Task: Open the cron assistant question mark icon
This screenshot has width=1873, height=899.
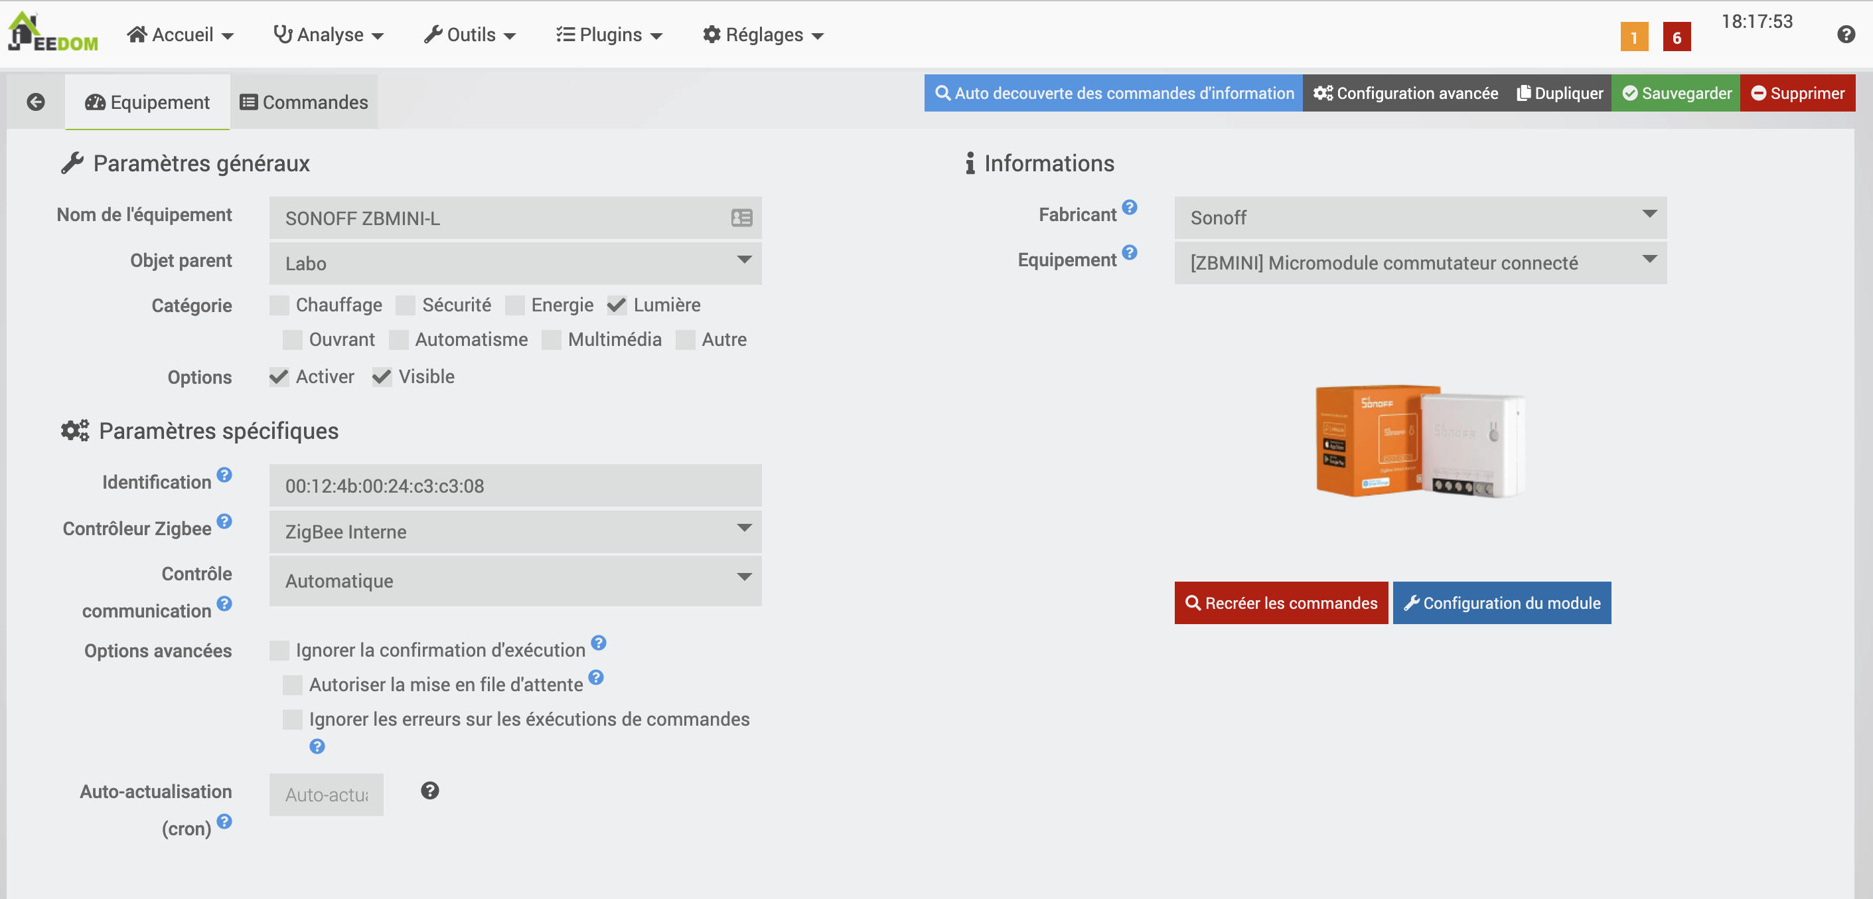Action: pyautogui.click(x=429, y=791)
